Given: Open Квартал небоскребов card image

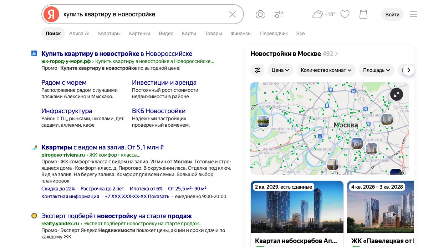Looking at the screenshot, I should pyautogui.click(x=297, y=207).
